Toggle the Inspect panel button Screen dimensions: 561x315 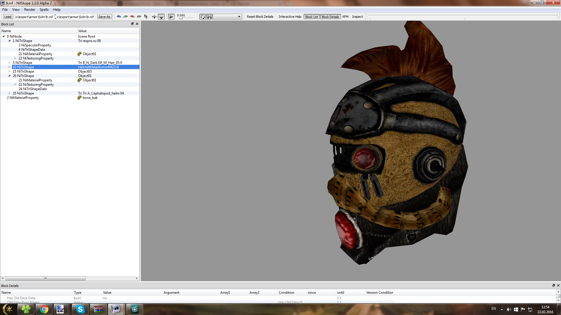pyautogui.click(x=357, y=17)
